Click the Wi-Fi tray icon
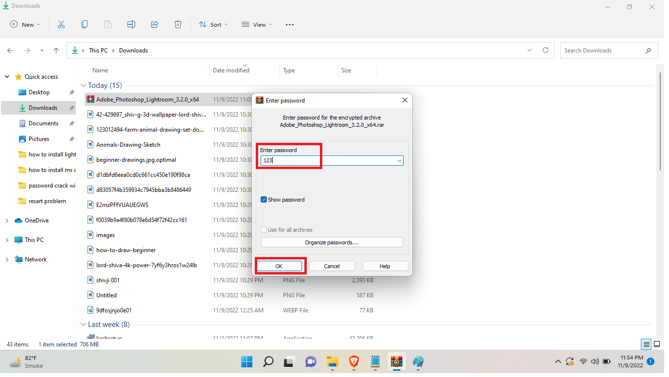 (583, 361)
